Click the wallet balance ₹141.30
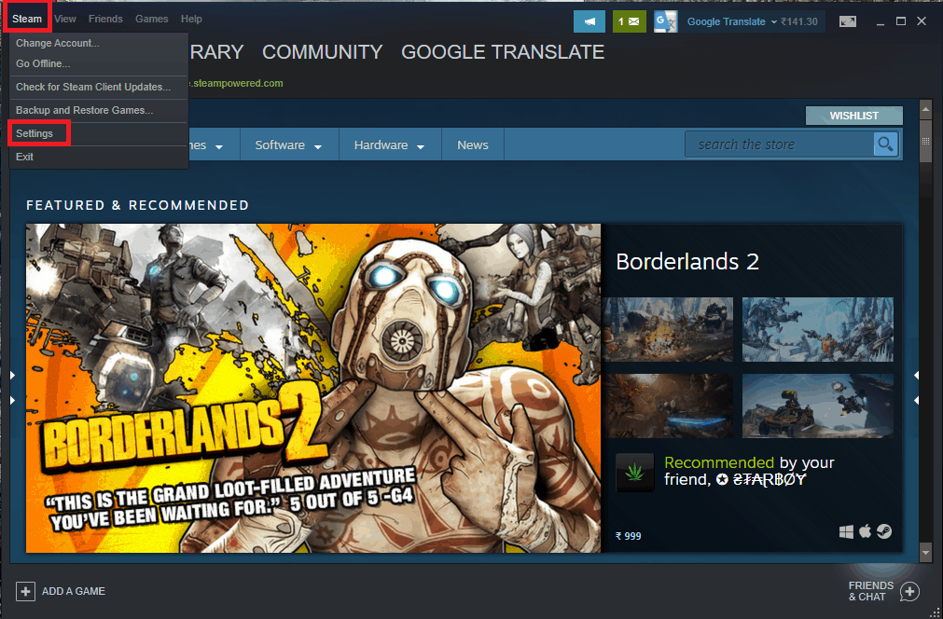The width and height of the screenshot is (943, 619). point(799,21)
